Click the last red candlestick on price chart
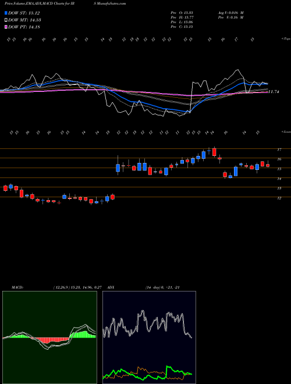Image resolution: width=291 pixels, height=384 pixels. click(268, 166)
